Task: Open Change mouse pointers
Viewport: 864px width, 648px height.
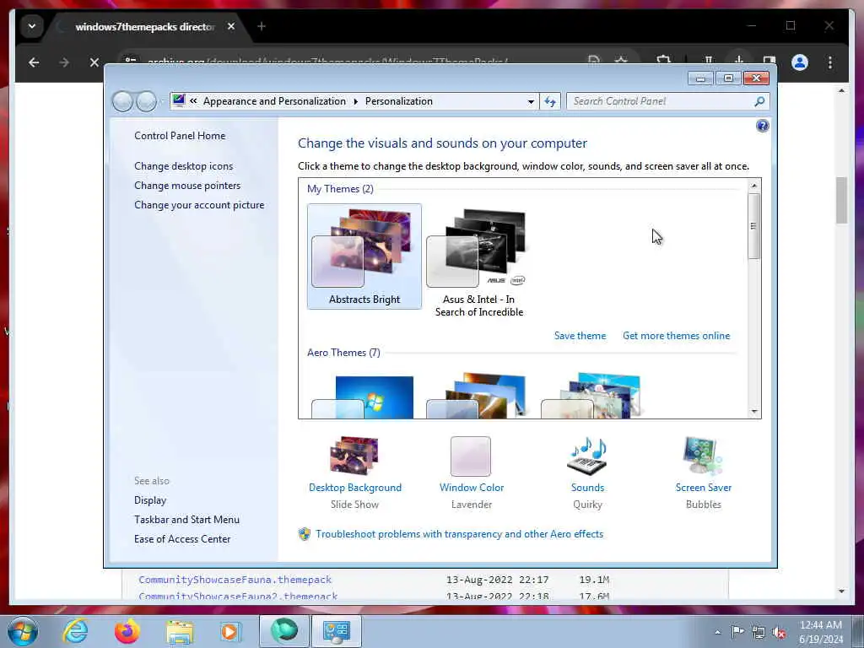Action: pyautogui.click(x=187, y=185)
